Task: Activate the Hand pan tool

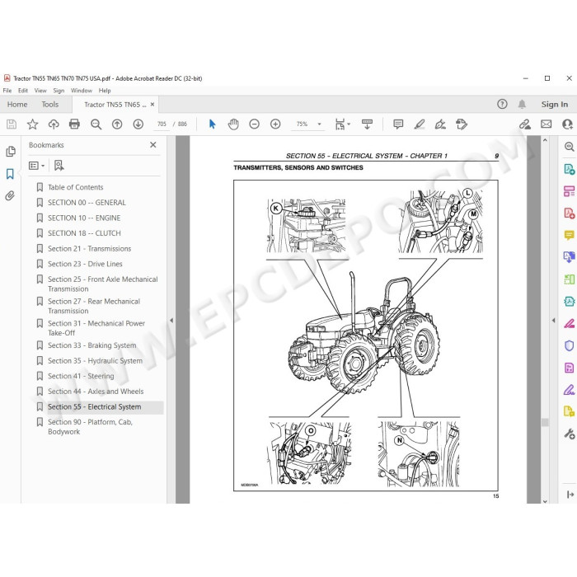Action: [233, 124]
